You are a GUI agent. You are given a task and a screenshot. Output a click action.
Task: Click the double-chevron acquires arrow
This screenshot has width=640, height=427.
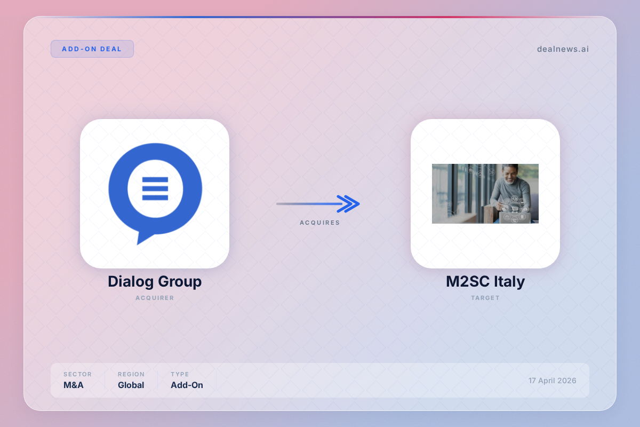coord(348,203)
